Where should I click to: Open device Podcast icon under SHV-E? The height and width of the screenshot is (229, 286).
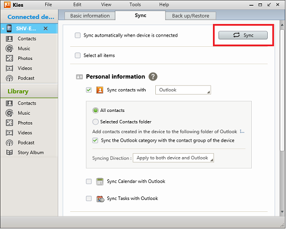click(9, 78)
